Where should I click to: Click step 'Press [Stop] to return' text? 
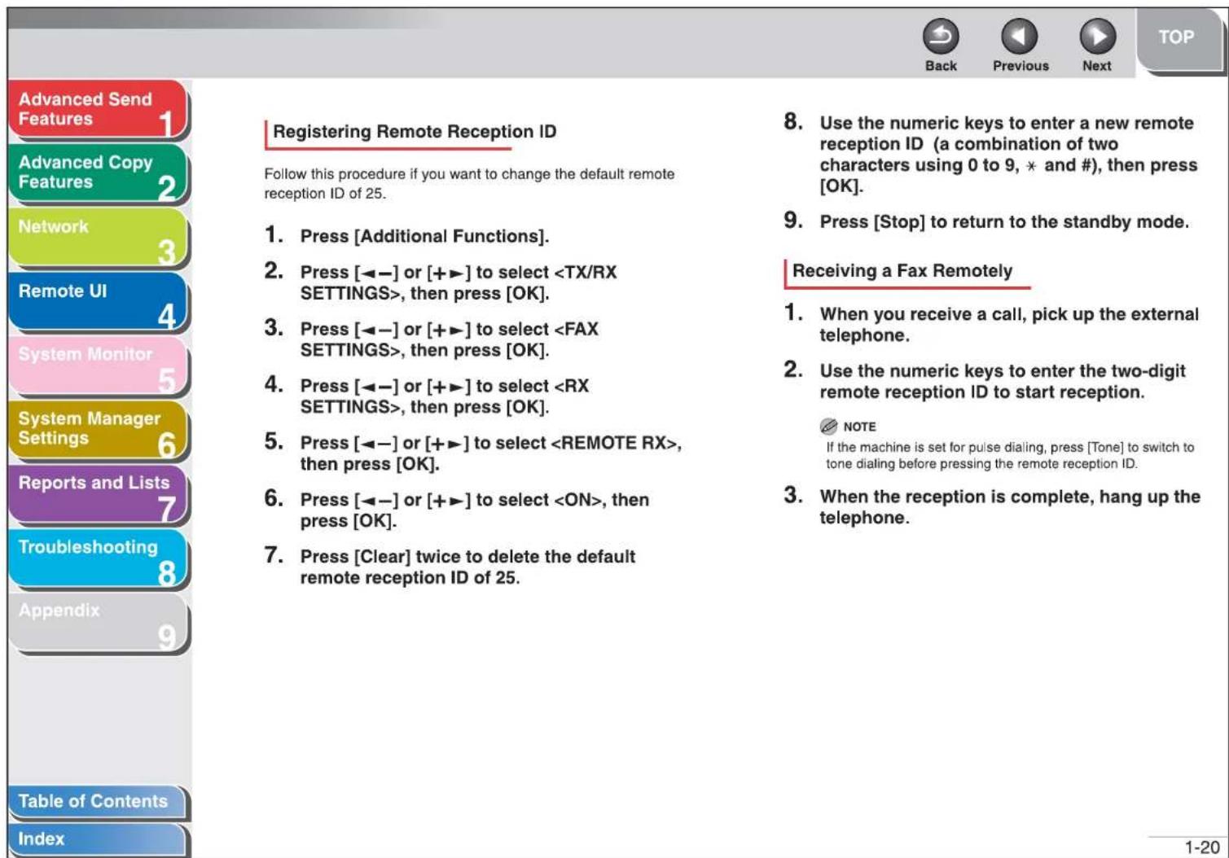(1004, 222)
